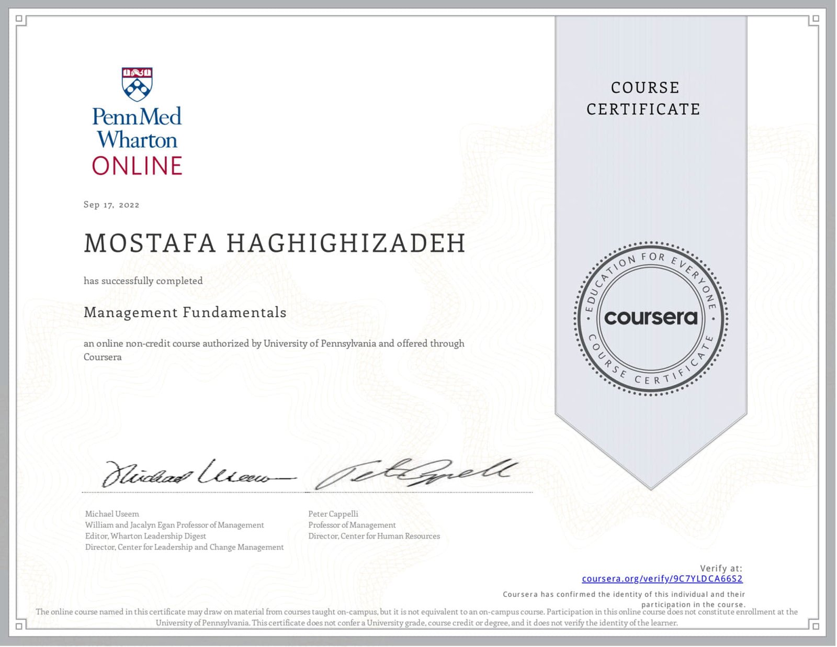Click the 'Wharton' logo text
837x647 pixels.
(137, 140)
